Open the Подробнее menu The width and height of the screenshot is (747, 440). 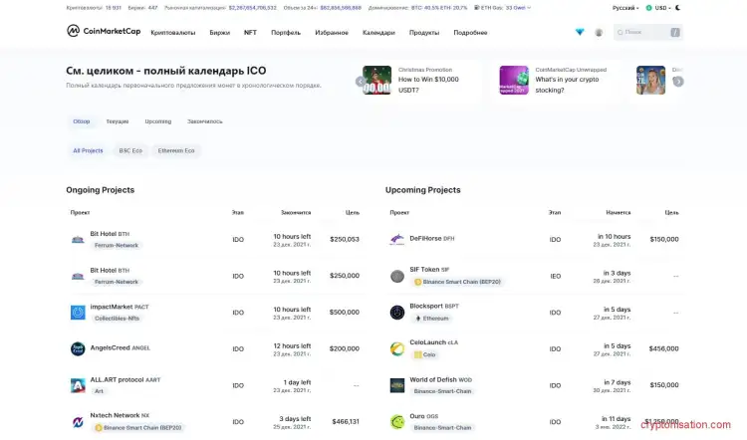point(470,33)
